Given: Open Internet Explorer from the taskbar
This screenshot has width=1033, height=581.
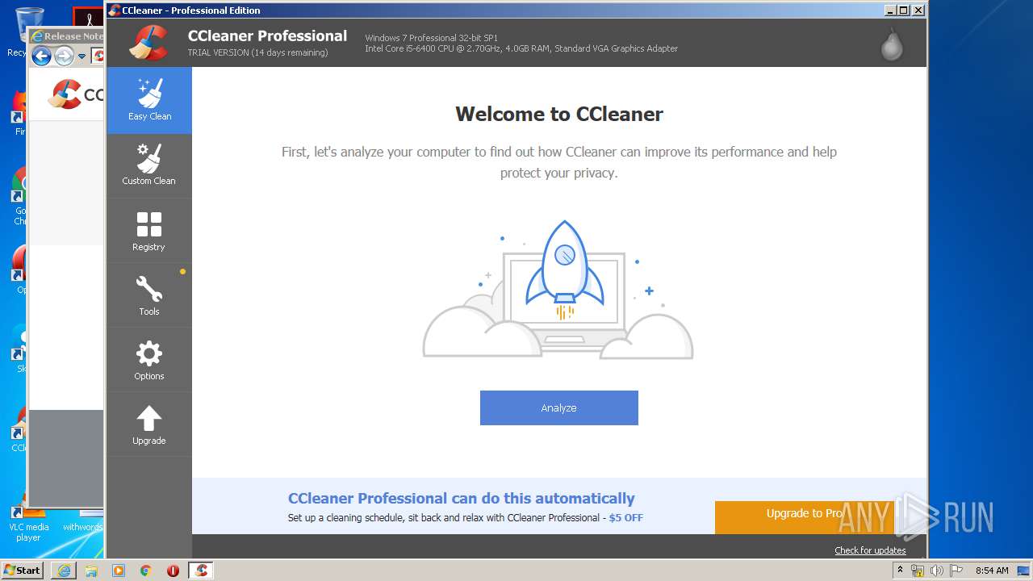Looking at the screenshot, I should [64, 571].
